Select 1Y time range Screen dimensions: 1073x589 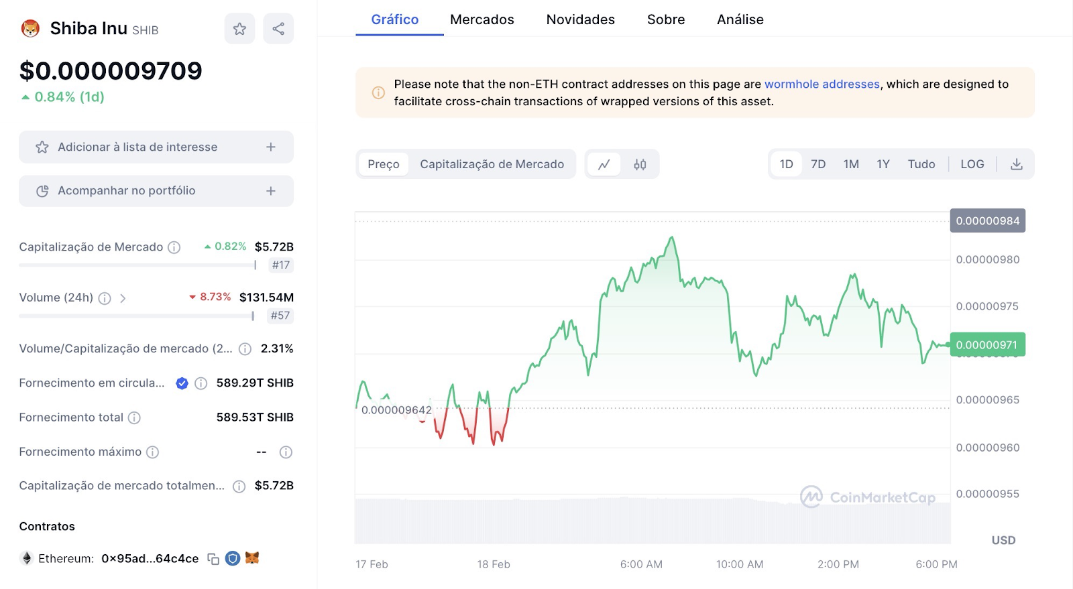click(x=883, y=164)
